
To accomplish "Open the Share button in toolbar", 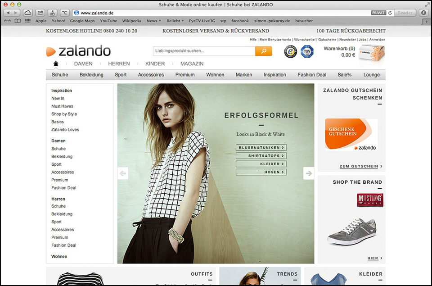I will pyautogui.click(x=40, y=13).
